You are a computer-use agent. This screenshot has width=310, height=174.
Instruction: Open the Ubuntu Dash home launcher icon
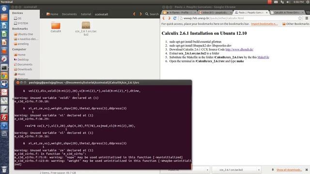[x=4, y=9]
